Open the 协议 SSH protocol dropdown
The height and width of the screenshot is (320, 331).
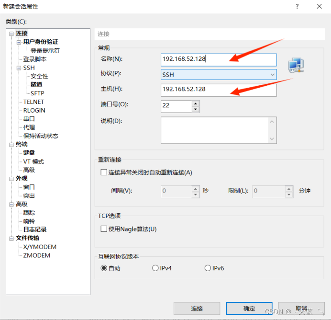click(219, 75)
